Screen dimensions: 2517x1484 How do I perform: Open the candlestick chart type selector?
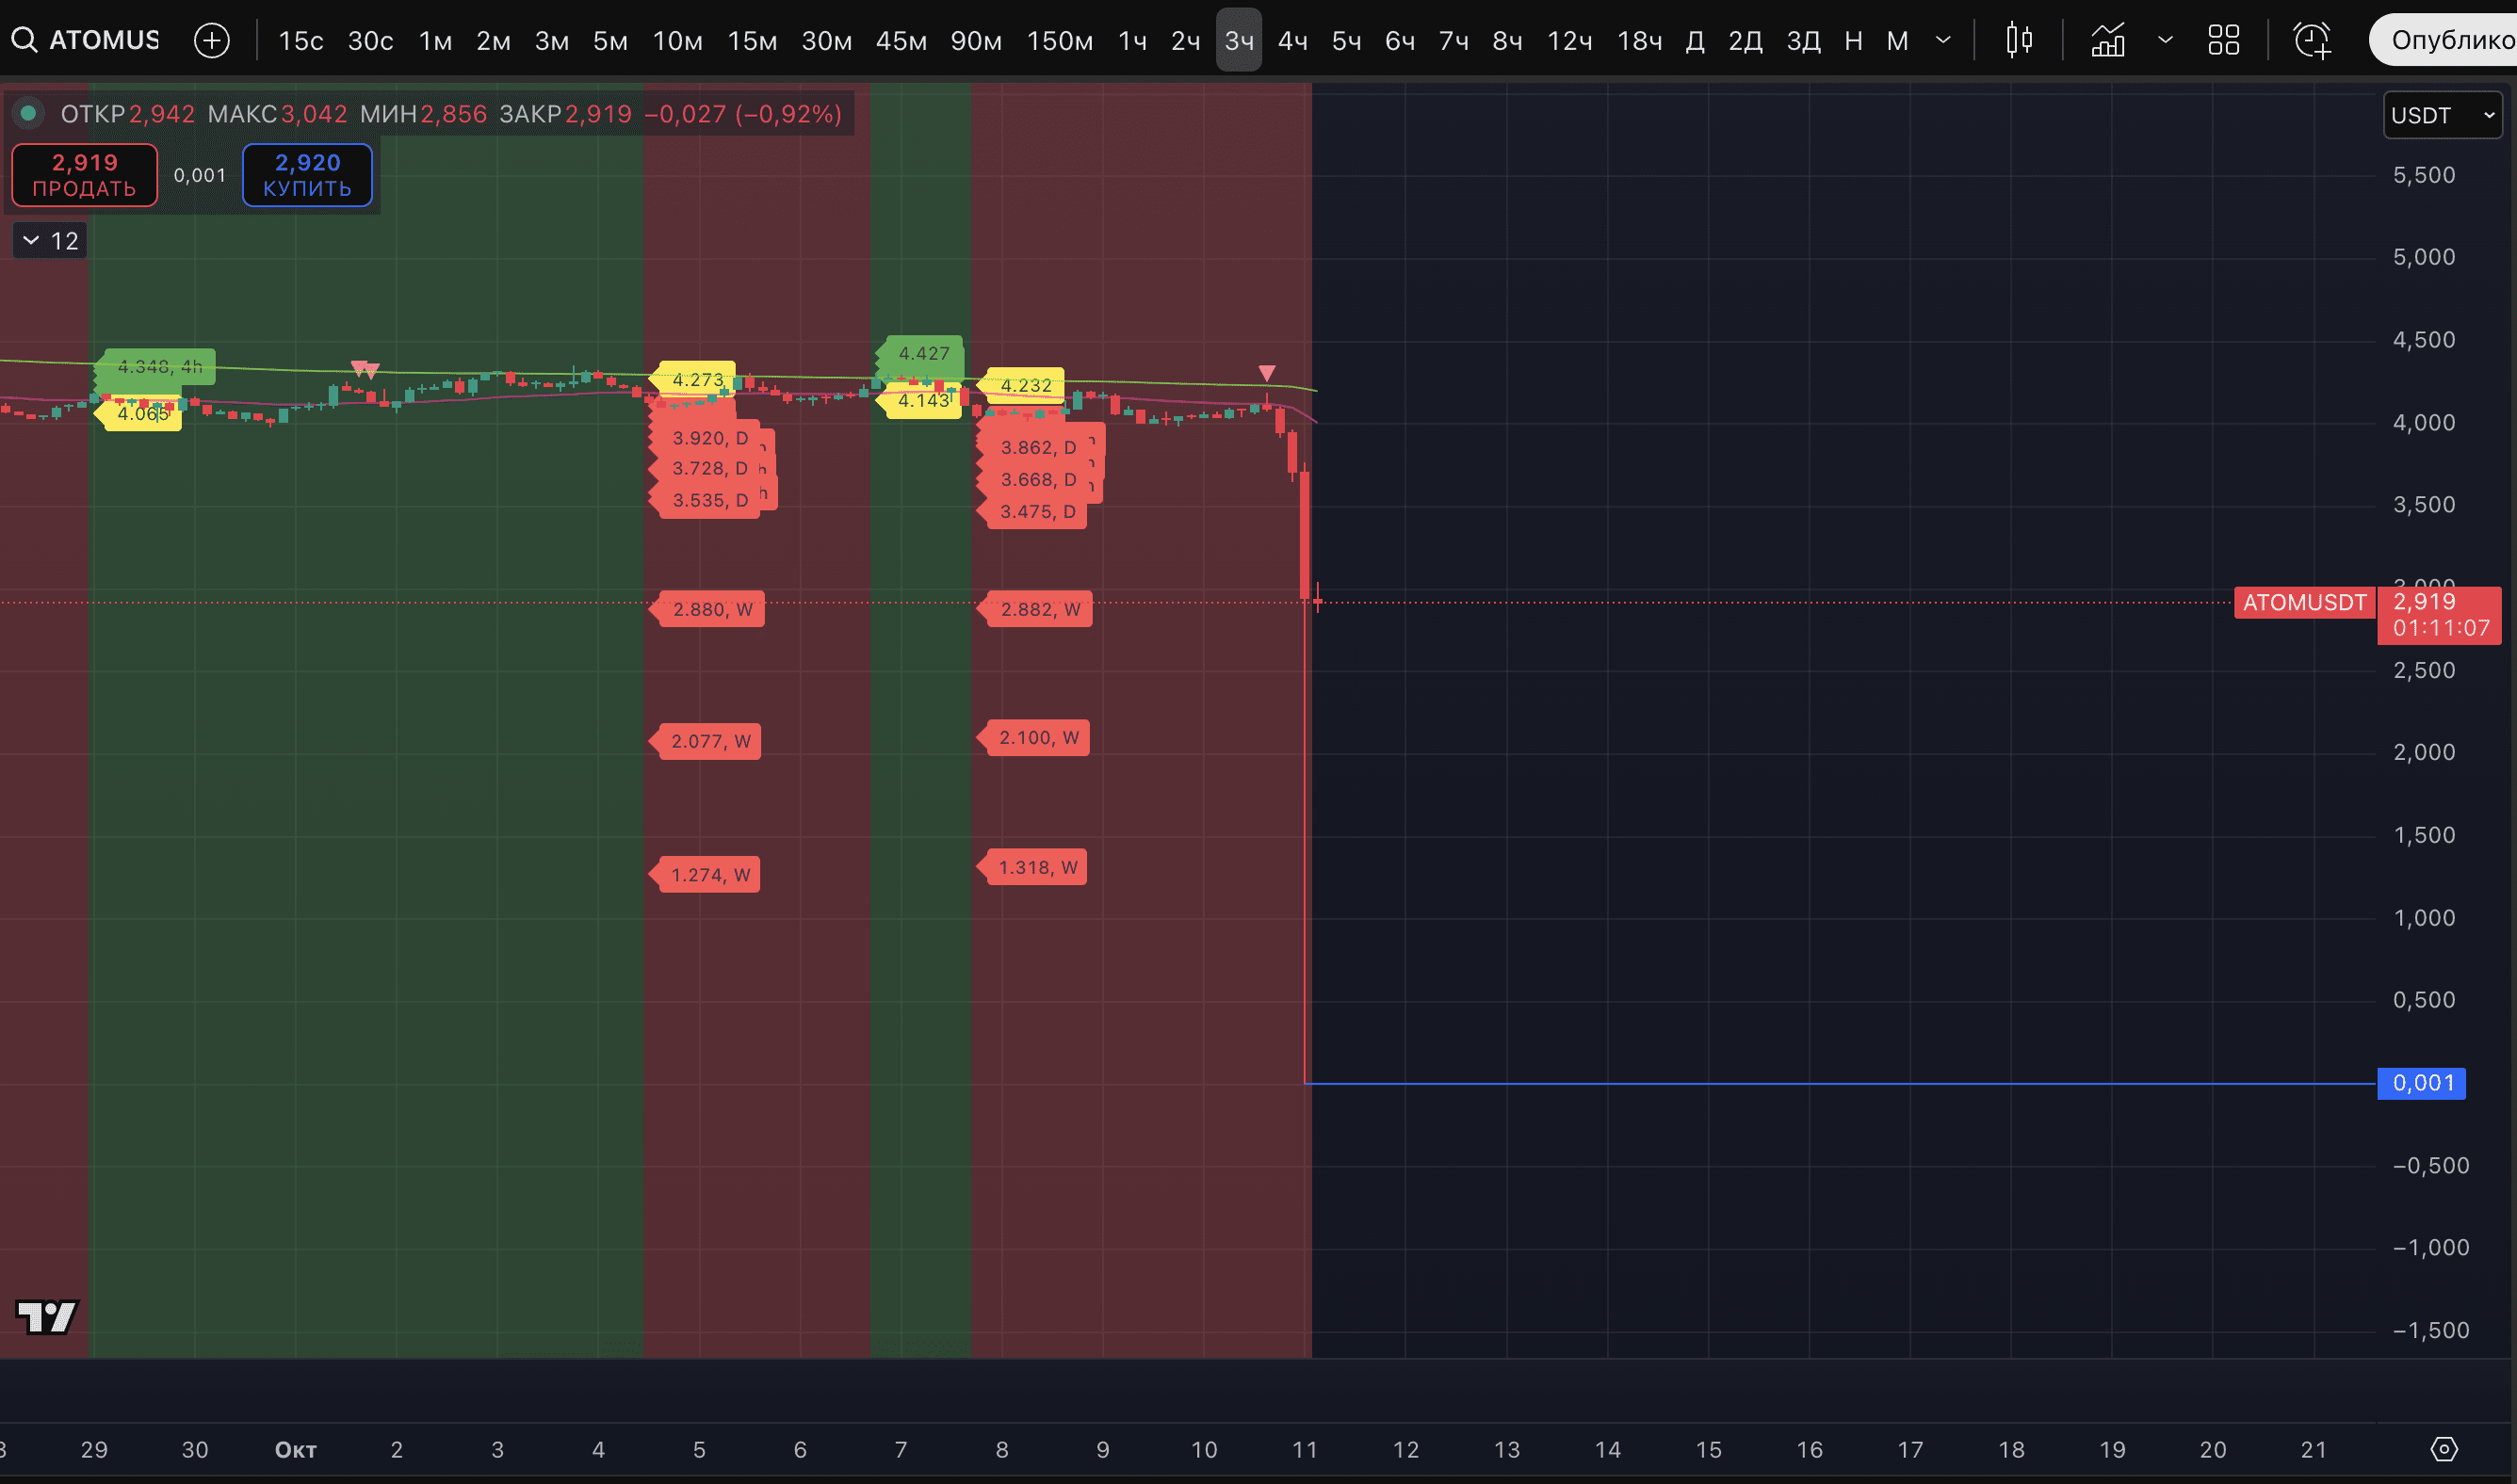point(2019,40)
